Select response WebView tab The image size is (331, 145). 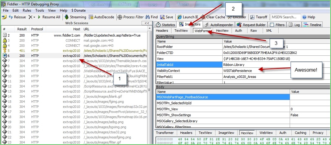266,133
